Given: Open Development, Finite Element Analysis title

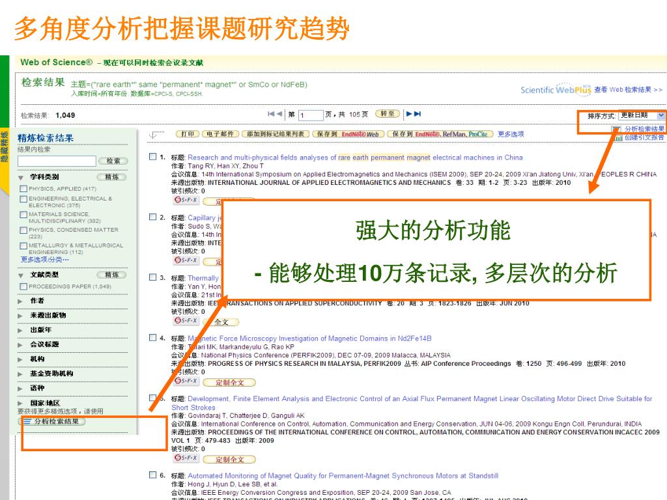Looking at the screenshot, I should click(412, 403).
